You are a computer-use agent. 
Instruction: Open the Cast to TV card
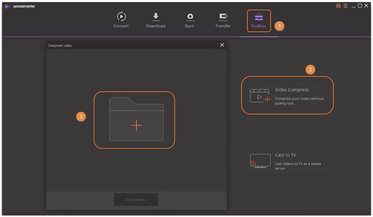point(287,161)
